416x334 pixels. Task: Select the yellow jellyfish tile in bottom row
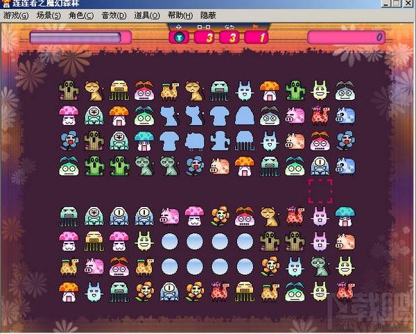245,292
